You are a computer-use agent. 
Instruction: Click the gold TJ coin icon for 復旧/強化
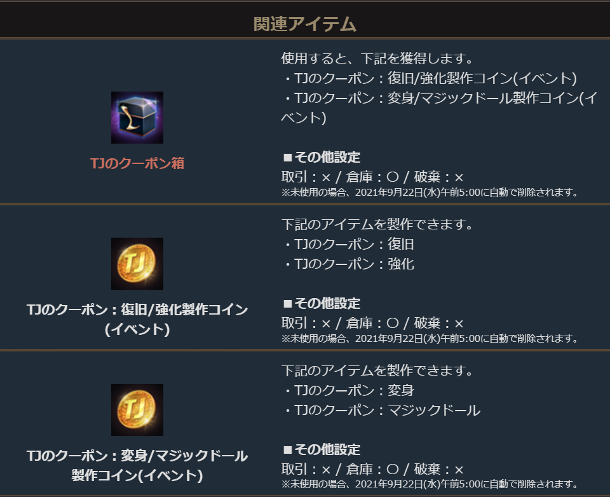coord(137,264)
